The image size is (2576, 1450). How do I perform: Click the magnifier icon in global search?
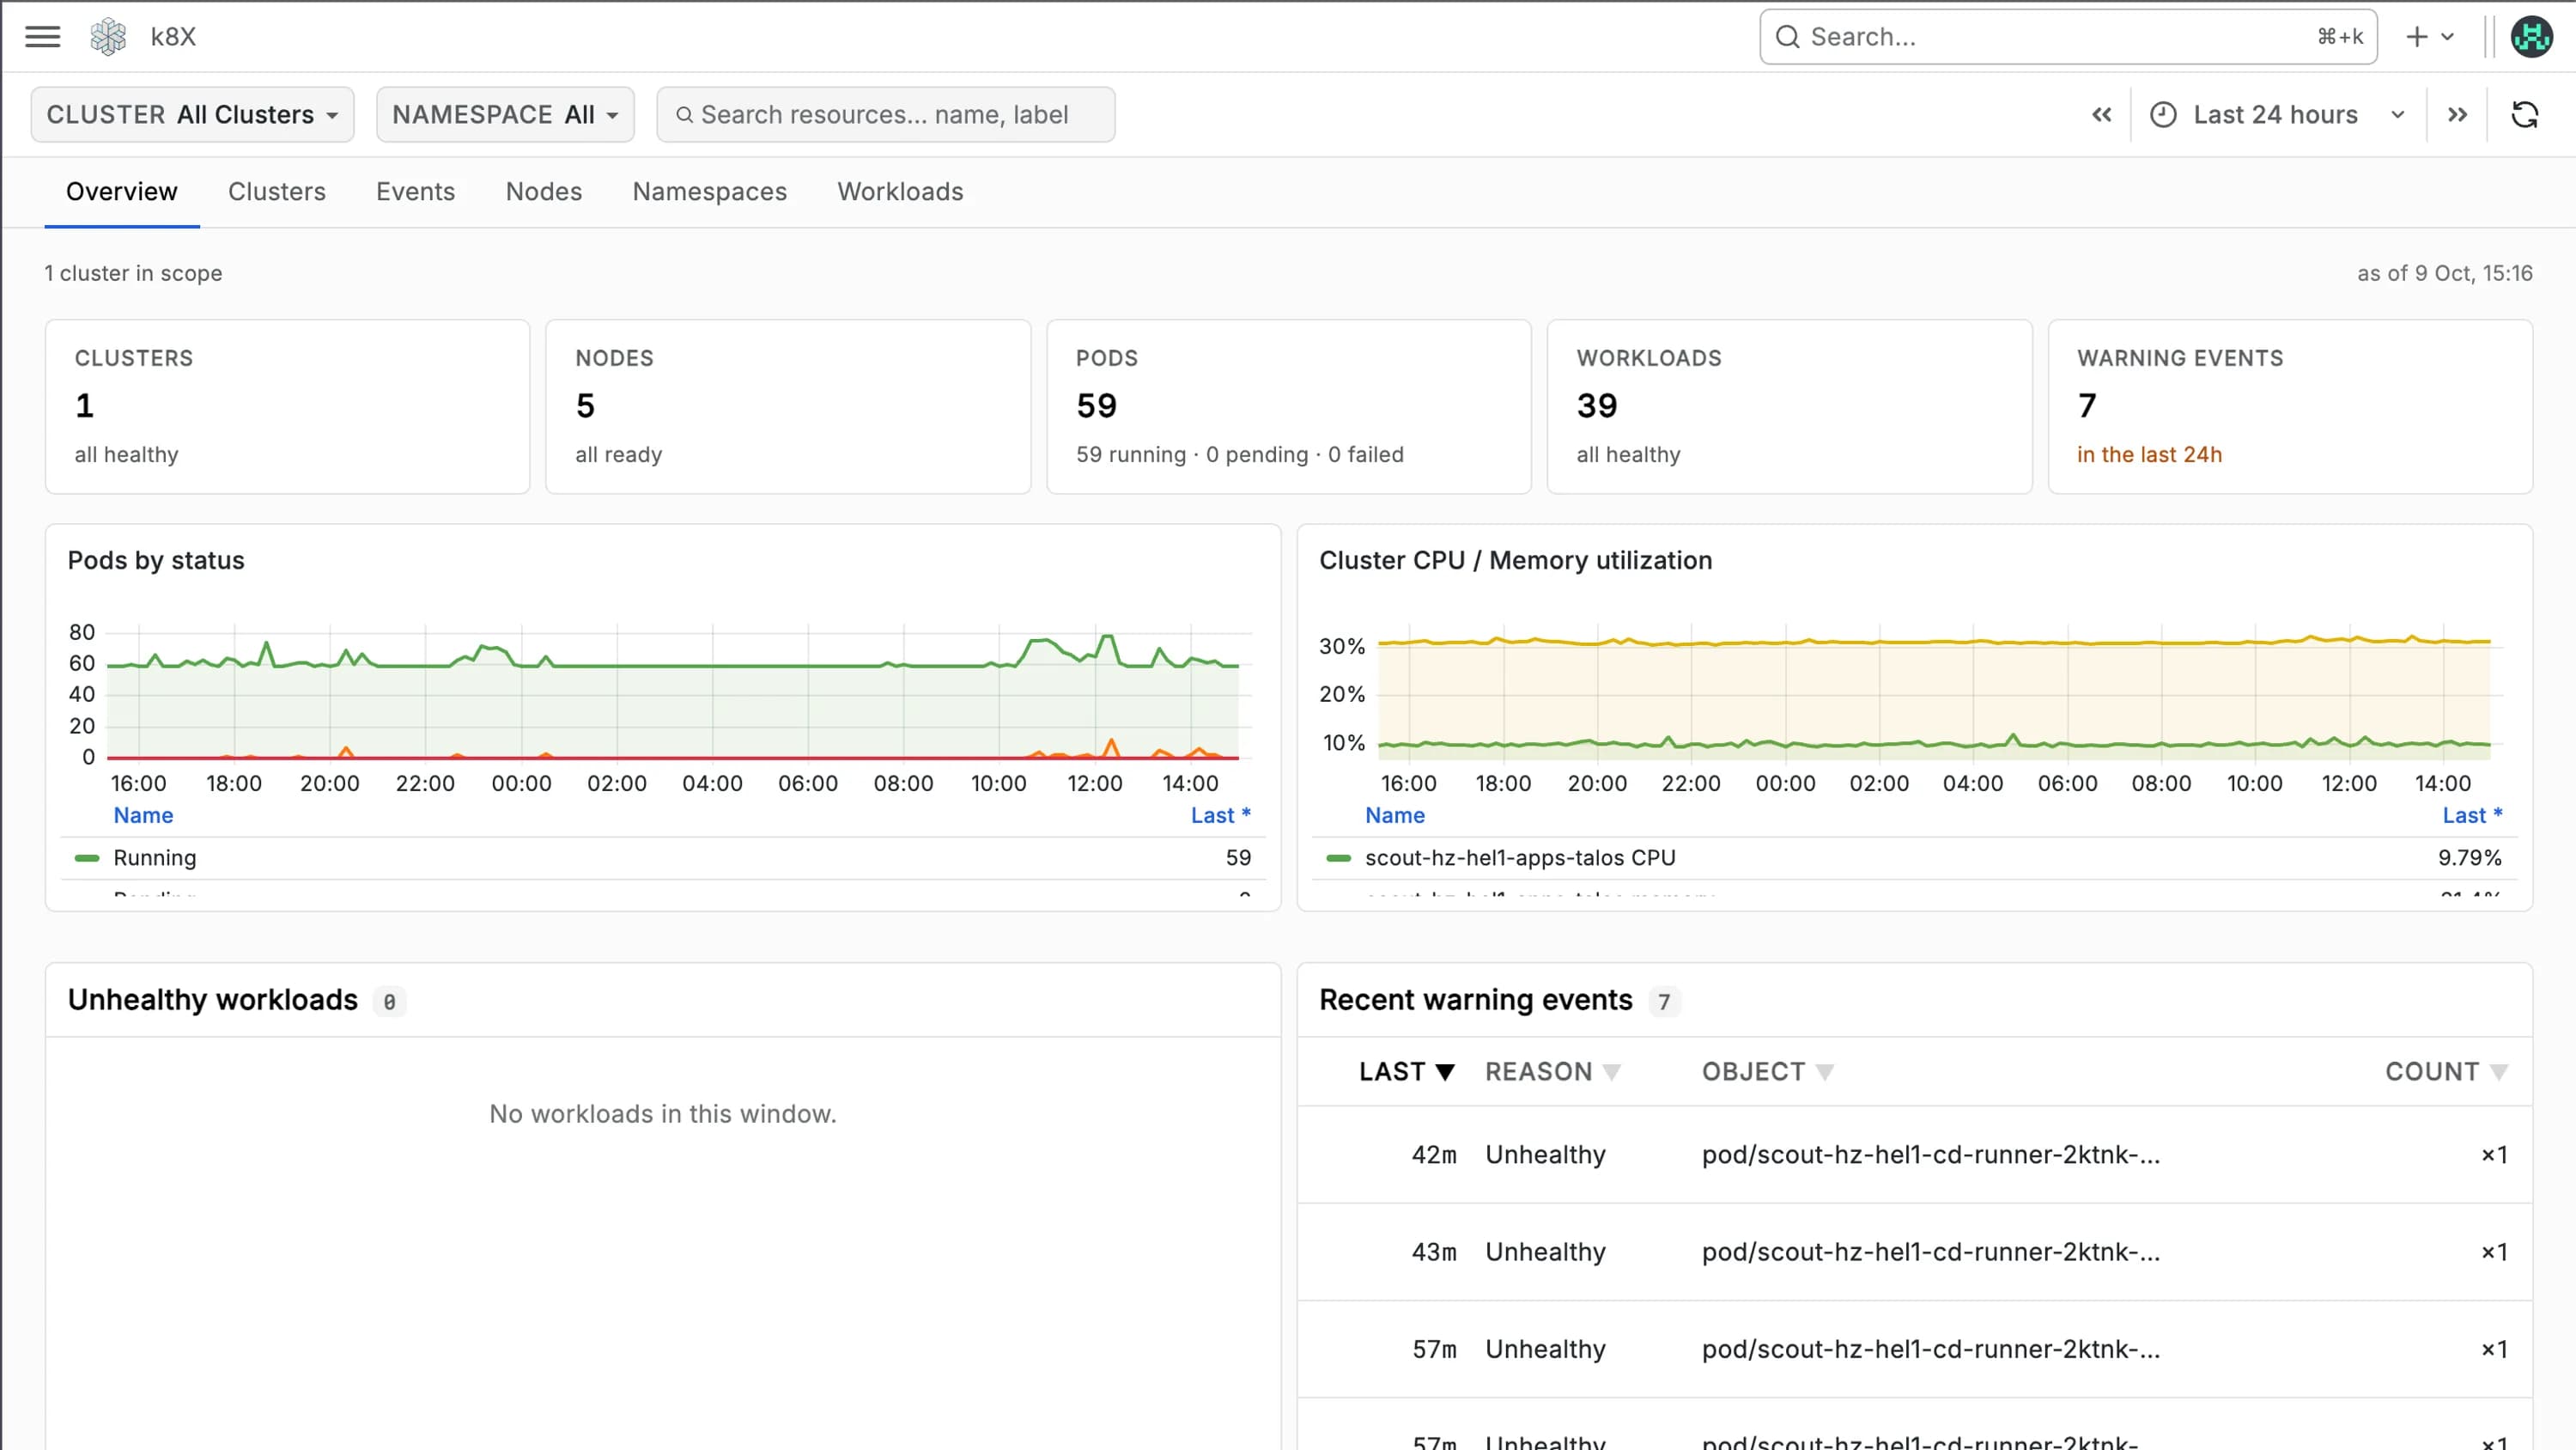click(x=1787, y=37)
